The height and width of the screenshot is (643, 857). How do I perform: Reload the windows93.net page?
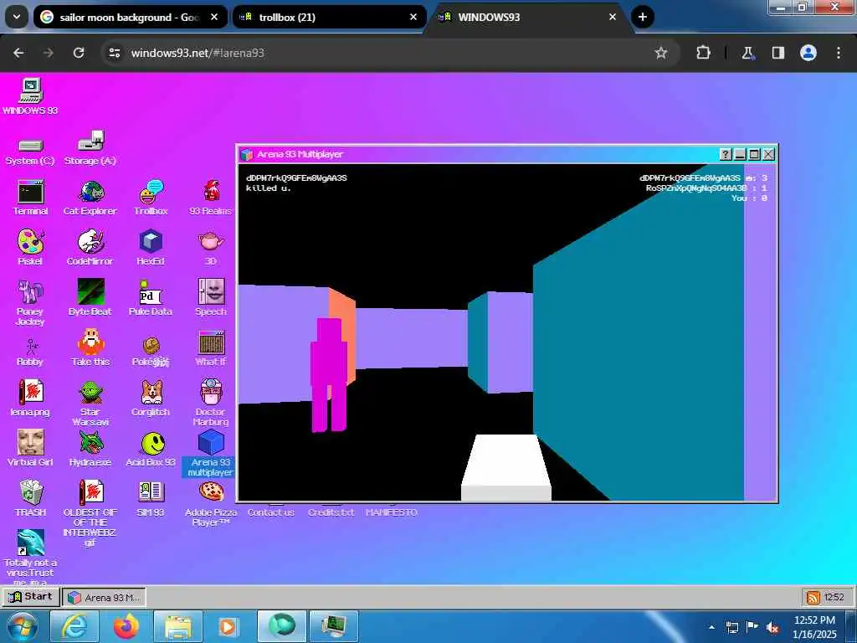[79, 53]
